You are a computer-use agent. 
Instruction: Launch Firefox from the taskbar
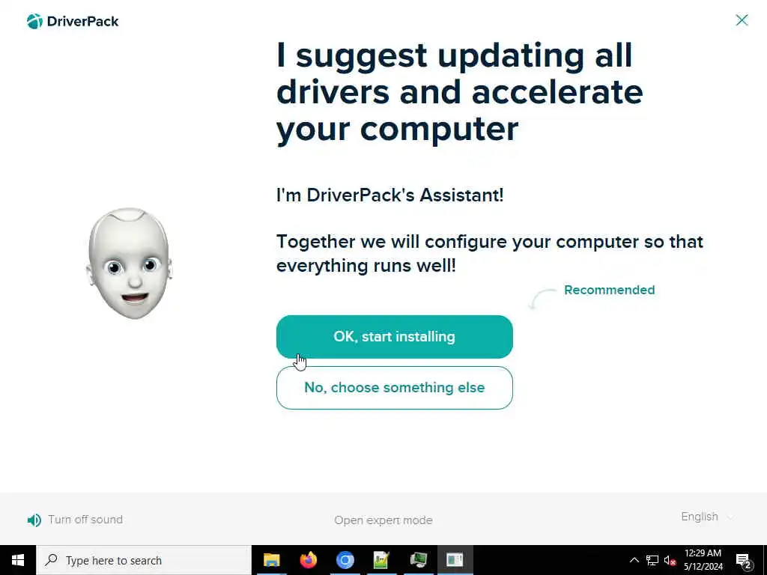pos(308,560)
